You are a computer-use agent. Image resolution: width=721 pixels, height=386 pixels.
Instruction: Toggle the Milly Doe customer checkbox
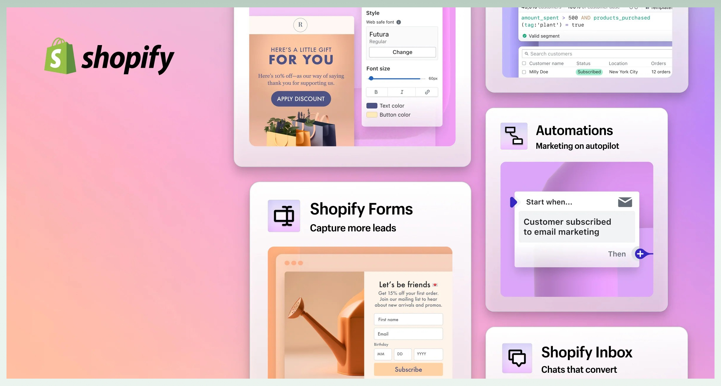(524, 72)
